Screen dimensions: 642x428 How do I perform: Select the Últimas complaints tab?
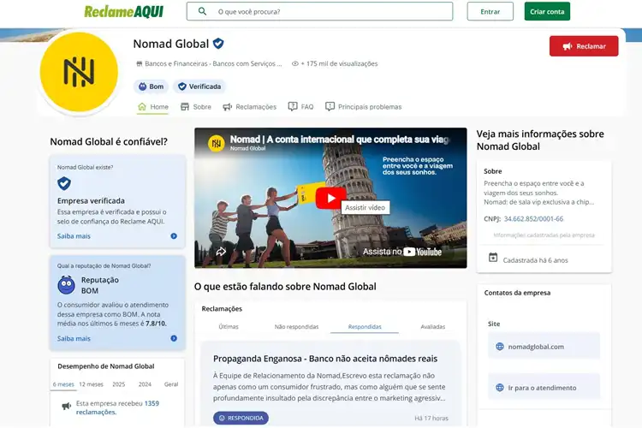pos(229,326)
